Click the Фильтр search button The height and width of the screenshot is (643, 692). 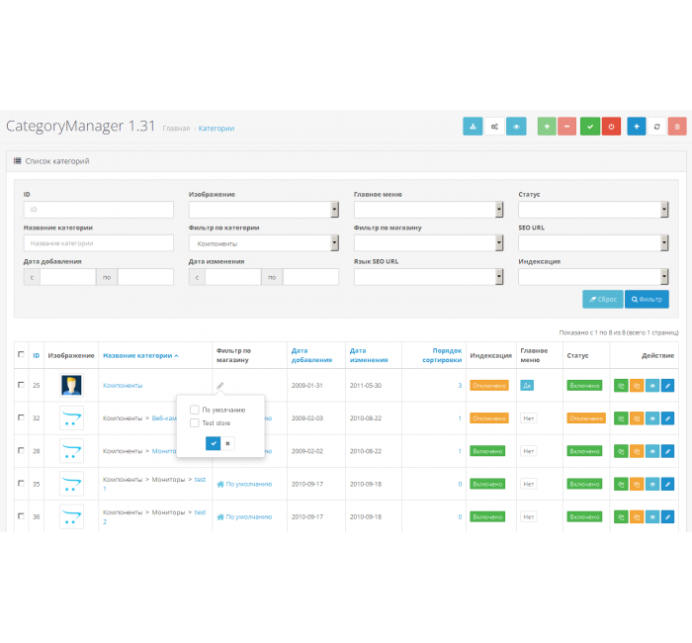click(647, 299)
